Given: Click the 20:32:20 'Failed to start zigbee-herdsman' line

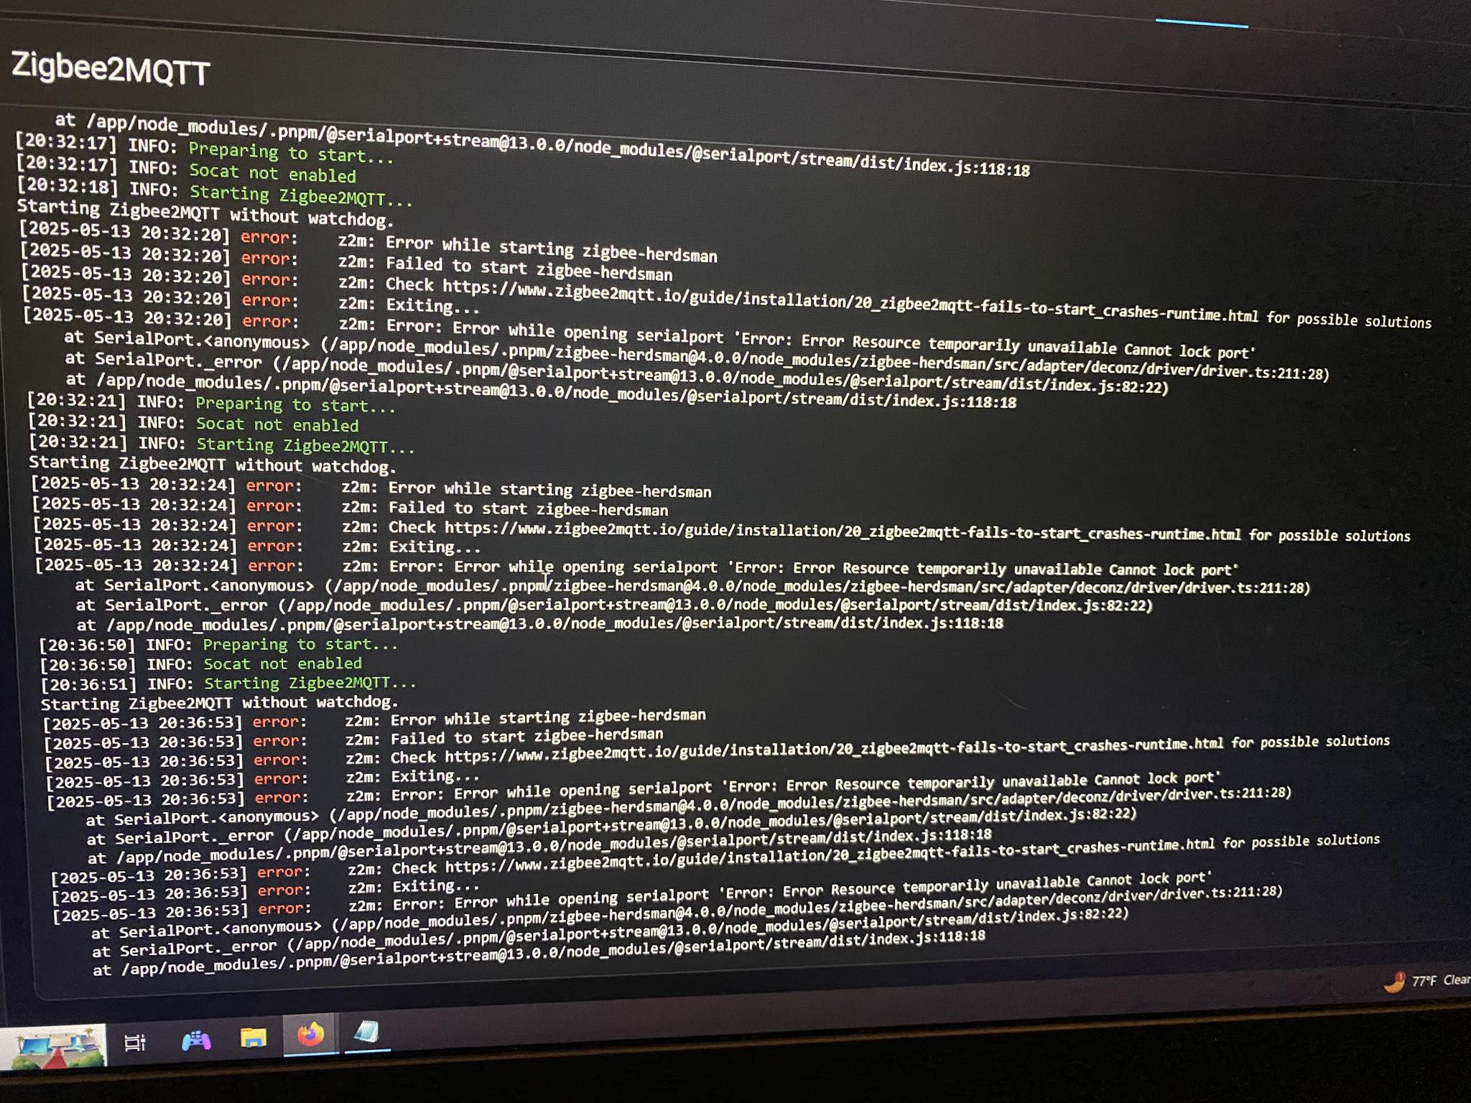Looking at the screenshot, I should tap(347, 263).
